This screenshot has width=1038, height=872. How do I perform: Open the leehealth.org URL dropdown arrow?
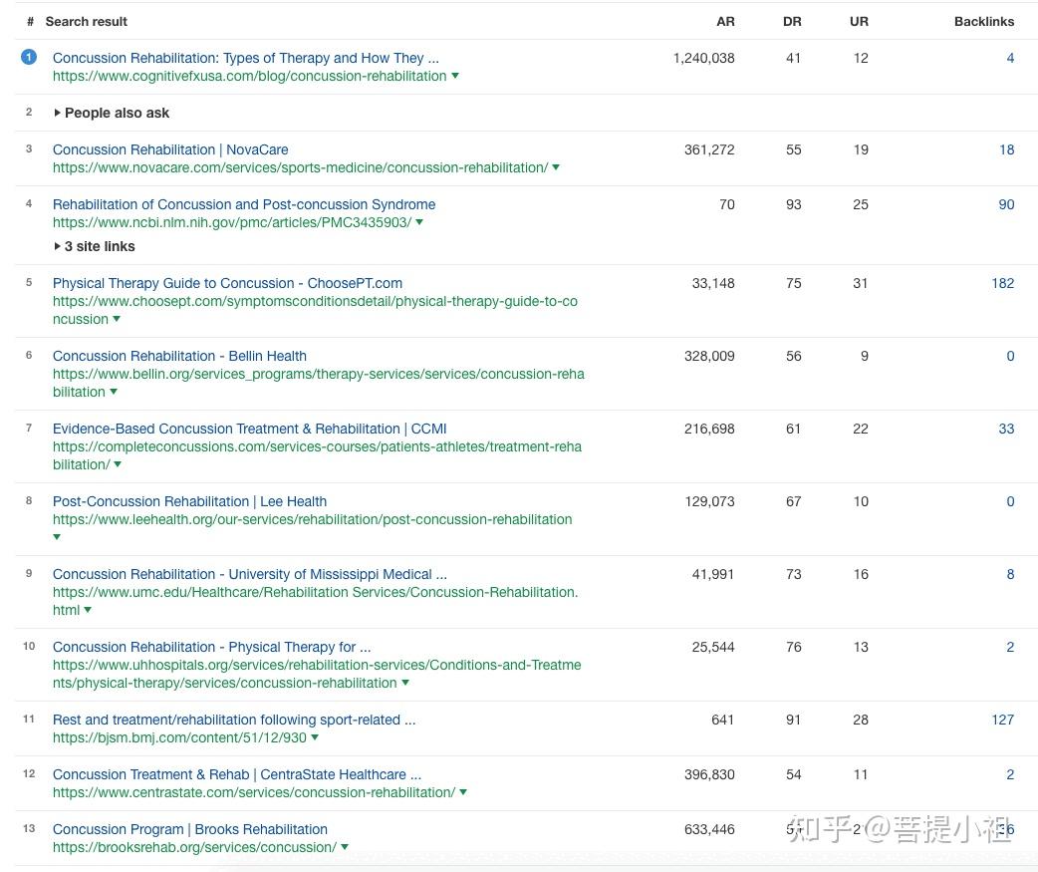(57, 537)
